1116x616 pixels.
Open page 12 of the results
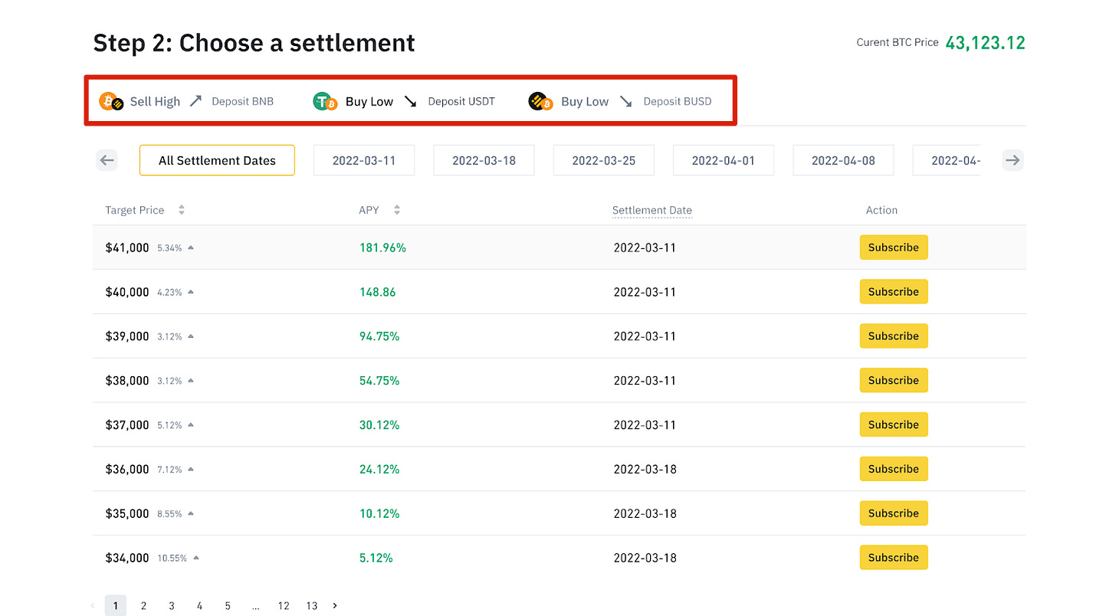[x=284, y=605]
